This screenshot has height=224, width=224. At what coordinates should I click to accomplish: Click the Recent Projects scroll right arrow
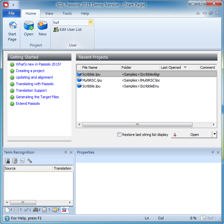(214, 124)
